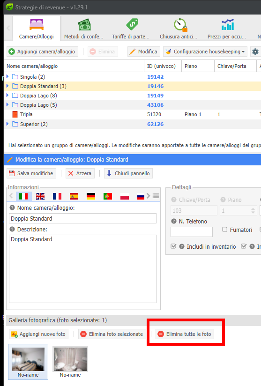
Task: Click Elimina tutte le foto button
Action: point(185,334)
